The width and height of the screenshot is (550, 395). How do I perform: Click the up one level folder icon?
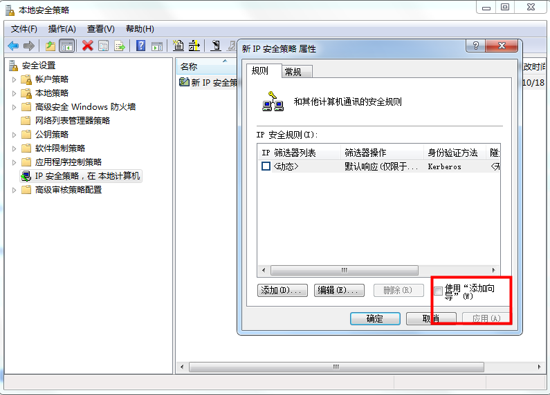tap(51, 46)
